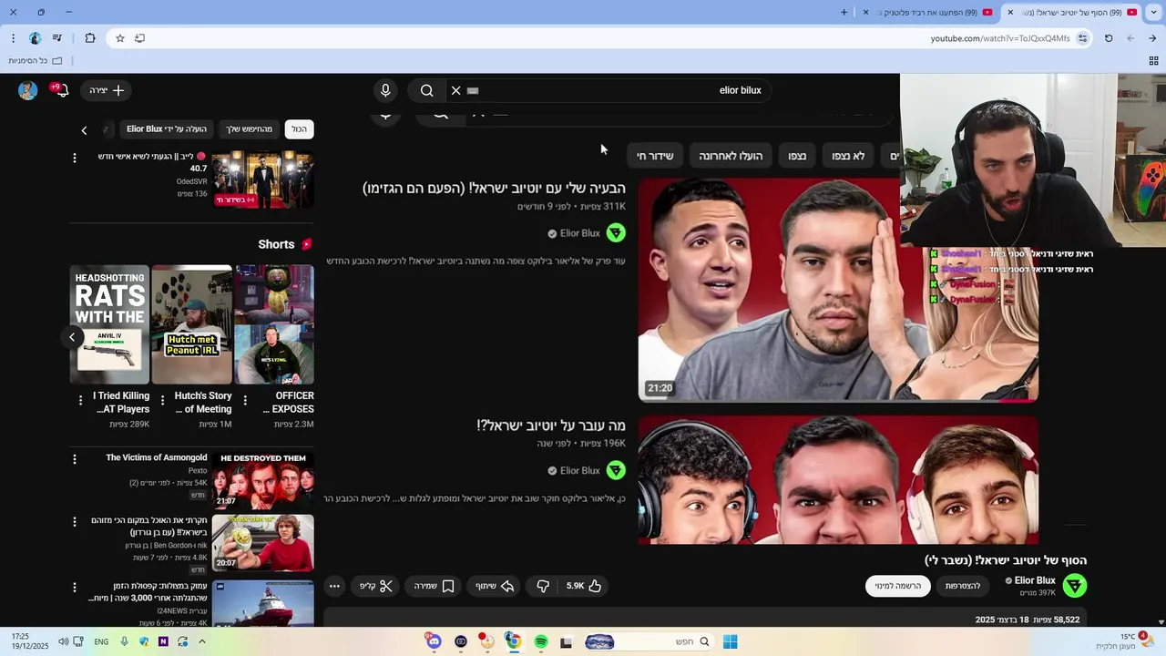Select the הועלו לאחרונה filter chip
Image resolution: width=1166 pixels, height=656 pixels.
pyautogui.click(x=731, y=156)
